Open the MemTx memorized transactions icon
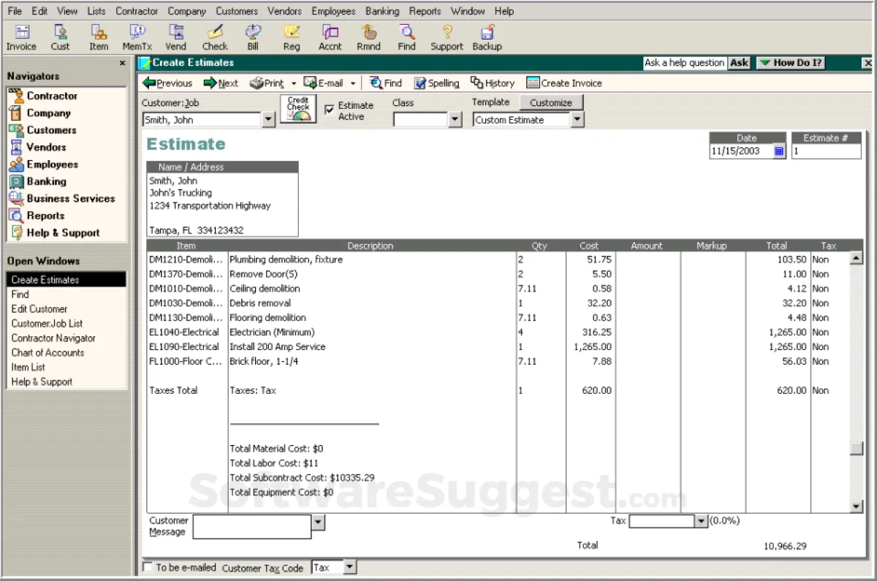This screenshot has width=877, height=581. coord(137,37)
